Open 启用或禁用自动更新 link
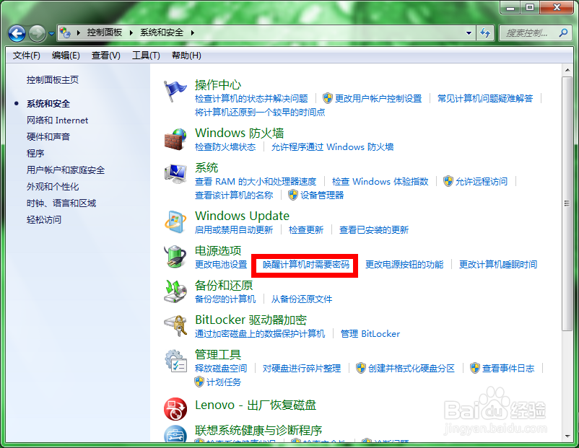Image resolution: width=579 pixels, height=448 pixels. 234,230
